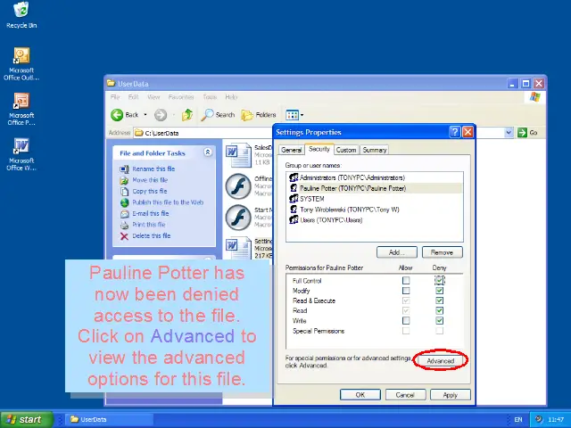This screenshot has height=428, width=571.
Task: Click the Delete this file icon
Action: (124, 236)
